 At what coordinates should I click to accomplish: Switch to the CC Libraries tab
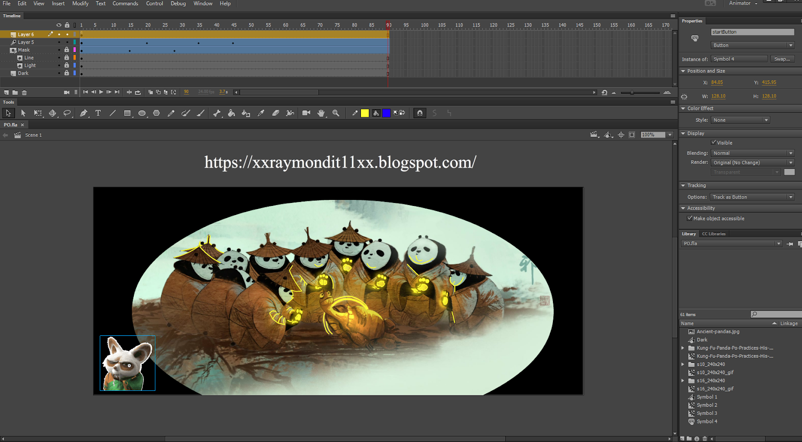point(714,234)
